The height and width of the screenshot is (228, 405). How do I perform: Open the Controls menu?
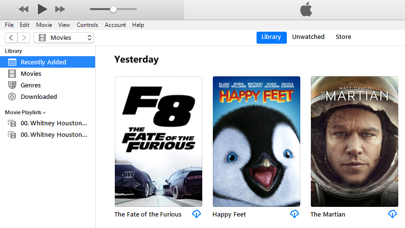tap(87, 25)
